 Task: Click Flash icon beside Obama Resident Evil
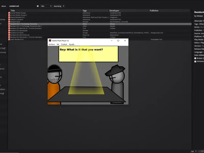pyautogui.click(x=9, y=17)
